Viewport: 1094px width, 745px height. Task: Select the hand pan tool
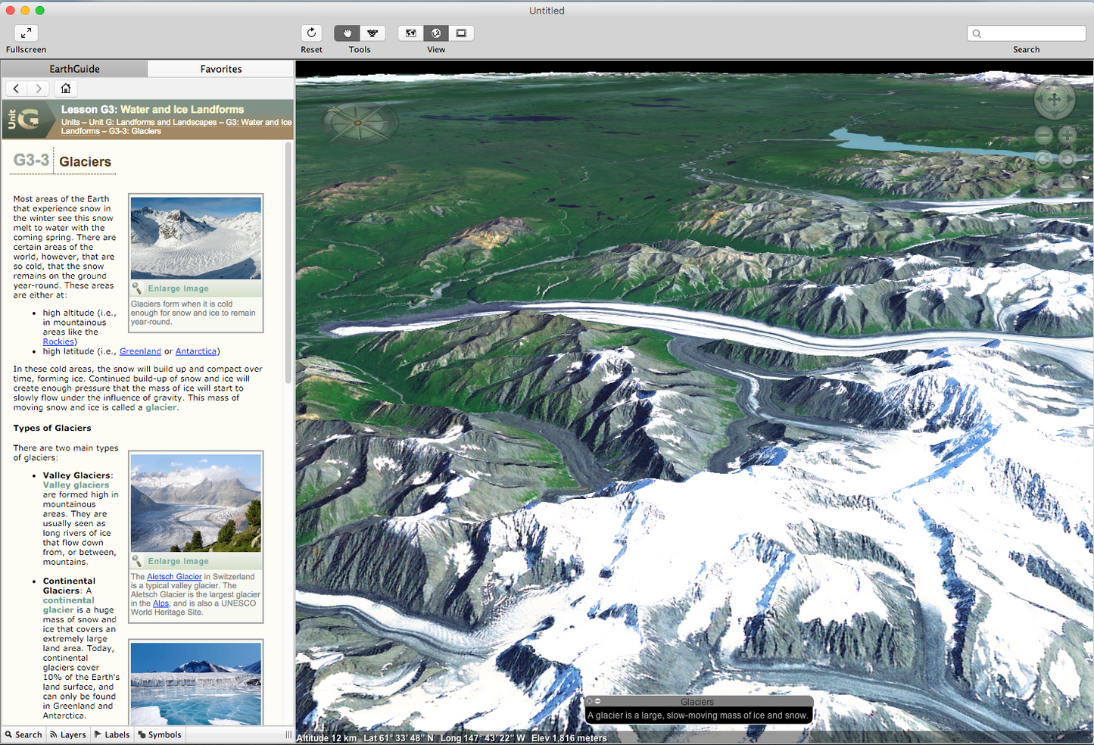(x=347, y=33)
